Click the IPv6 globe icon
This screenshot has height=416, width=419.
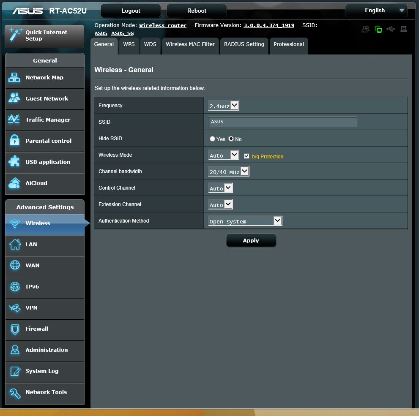click(15, 287)
